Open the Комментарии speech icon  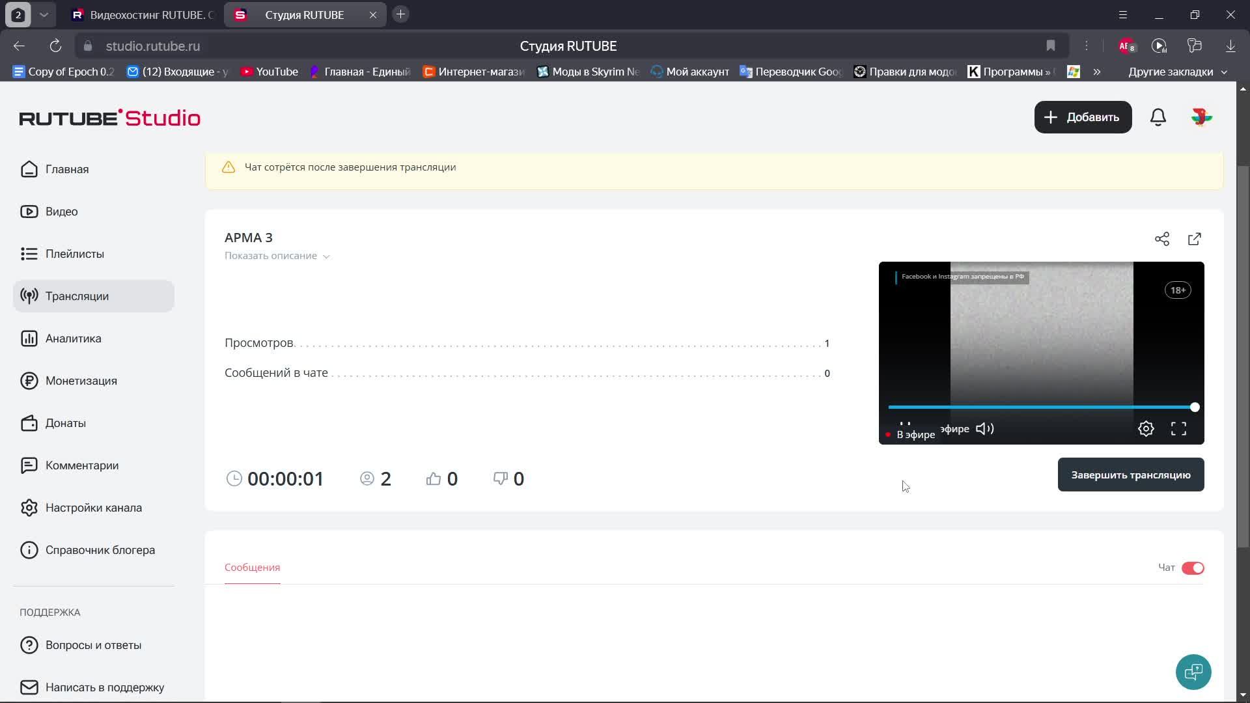[29, 465]
